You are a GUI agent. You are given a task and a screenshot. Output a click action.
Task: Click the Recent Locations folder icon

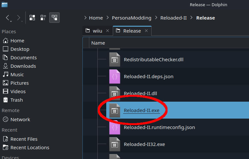[6, 147]
